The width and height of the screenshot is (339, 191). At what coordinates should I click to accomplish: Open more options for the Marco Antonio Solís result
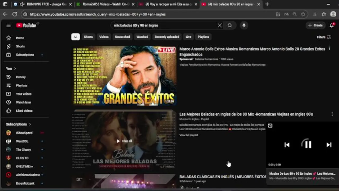[329, 49]
